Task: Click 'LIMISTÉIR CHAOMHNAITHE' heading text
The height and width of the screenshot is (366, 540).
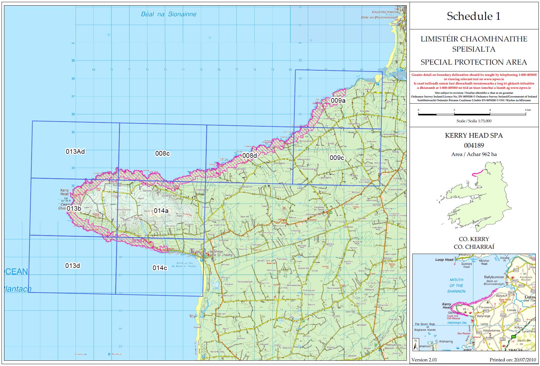Action: (x=474, y=39)
